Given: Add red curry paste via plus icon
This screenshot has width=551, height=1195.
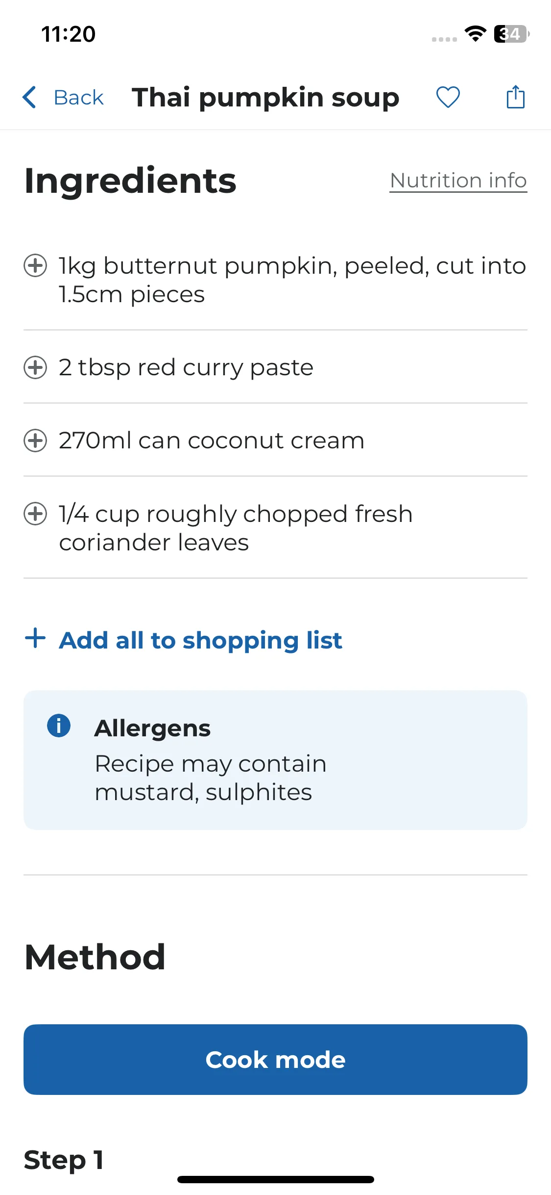Looking at the screenshot, I should coord(36,367).
